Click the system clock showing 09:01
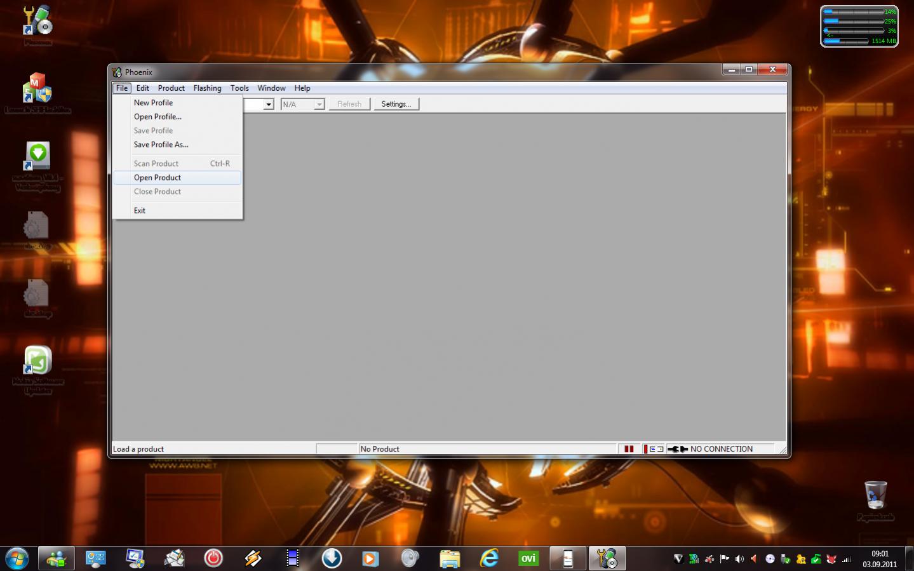 880,559
